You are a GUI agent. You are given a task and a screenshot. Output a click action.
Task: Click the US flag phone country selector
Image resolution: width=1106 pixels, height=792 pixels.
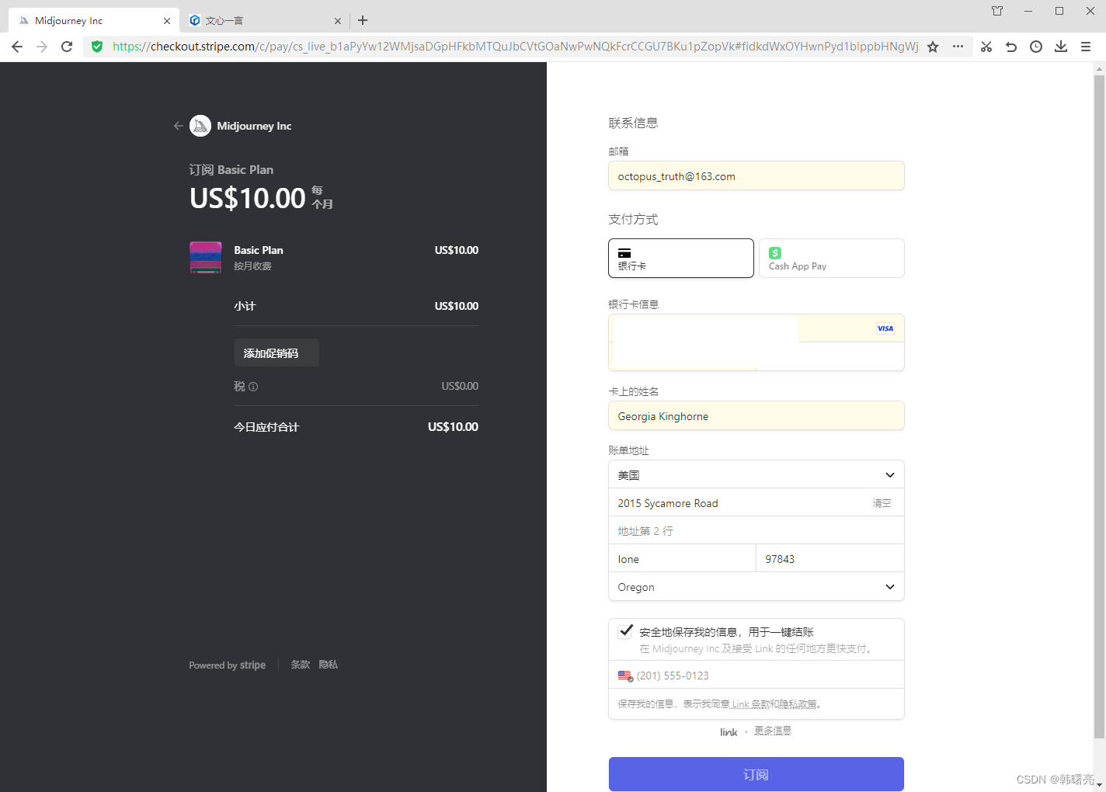625,676
